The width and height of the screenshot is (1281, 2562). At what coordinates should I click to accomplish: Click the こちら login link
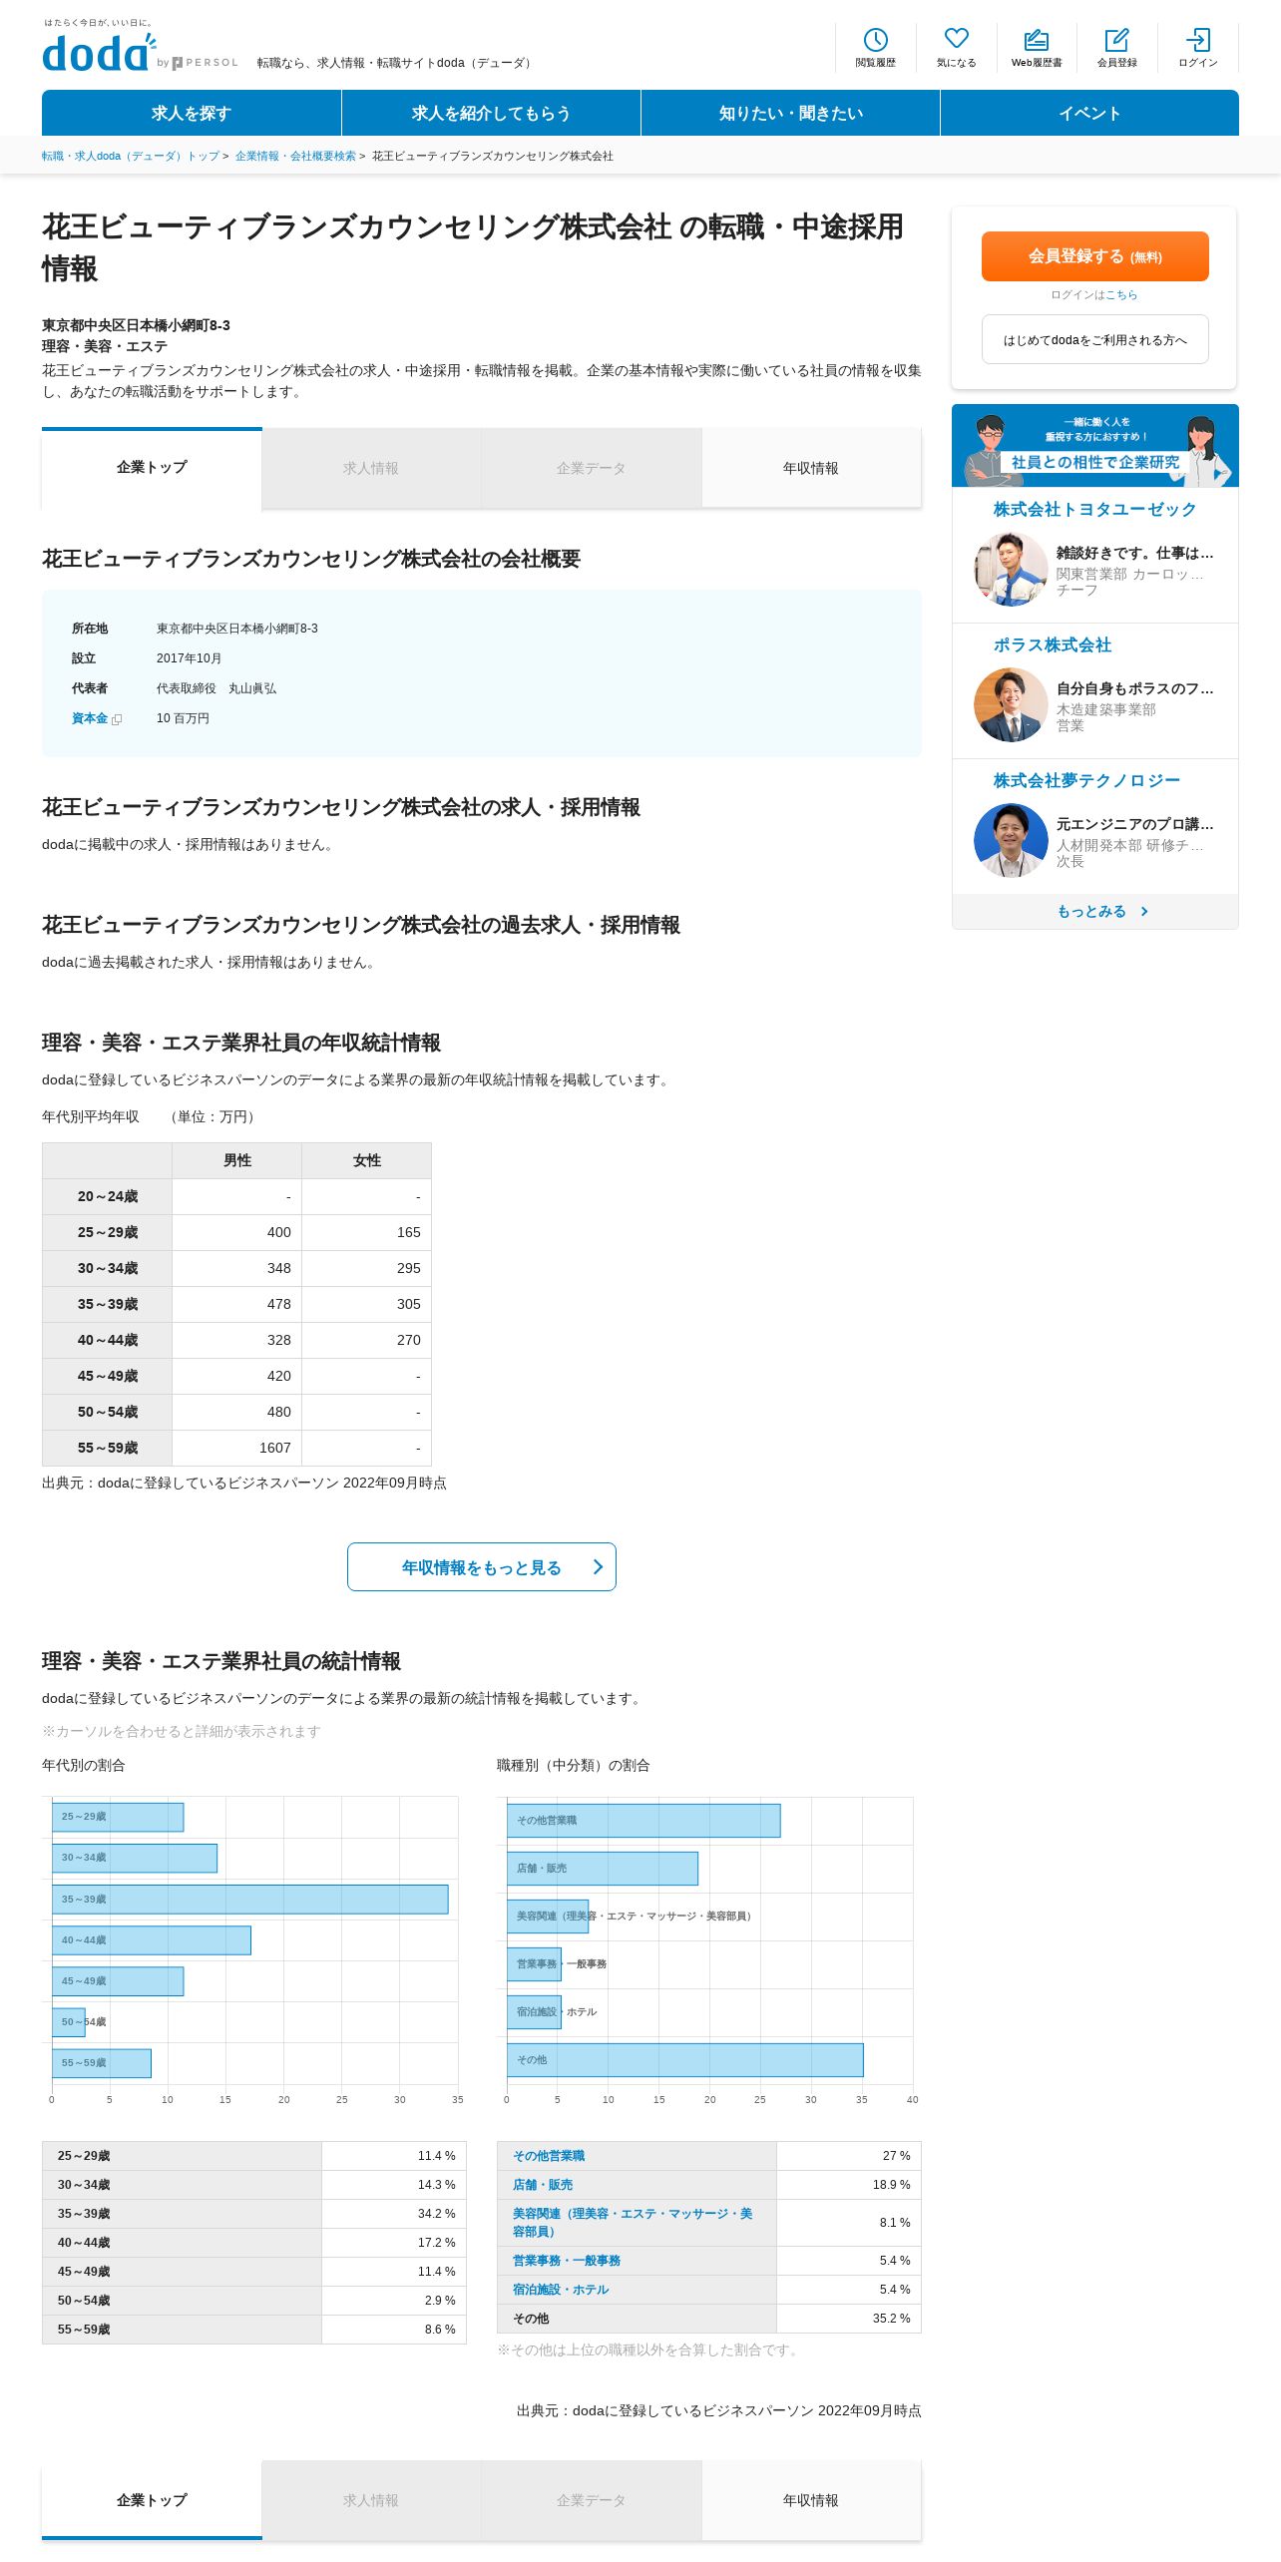click(x=1121, y=295)
